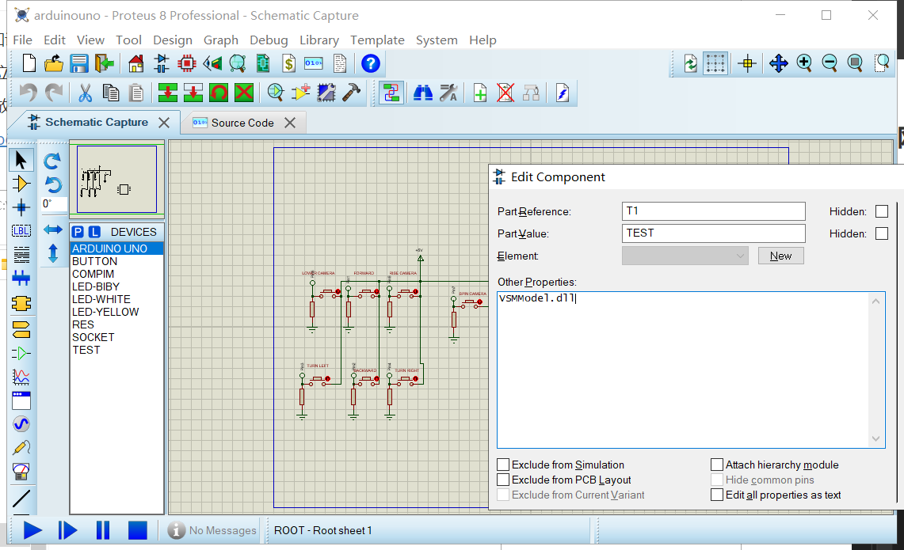Open project with the folder icon
Viewport: 904px width, 550px height.
[54, 63]
